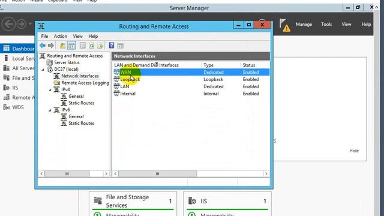The width and height of the screenshot is (384, 216).
Task: Collapse the IPv6 tree node
Action: point(50,110)
